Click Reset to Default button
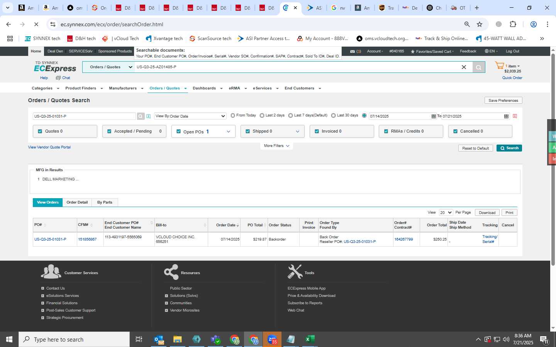 [475, 148]
